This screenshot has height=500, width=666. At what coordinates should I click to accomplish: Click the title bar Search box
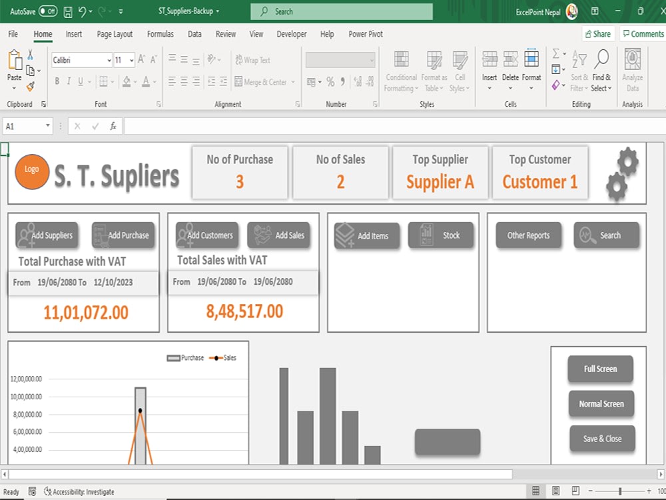tap(342, 11)
